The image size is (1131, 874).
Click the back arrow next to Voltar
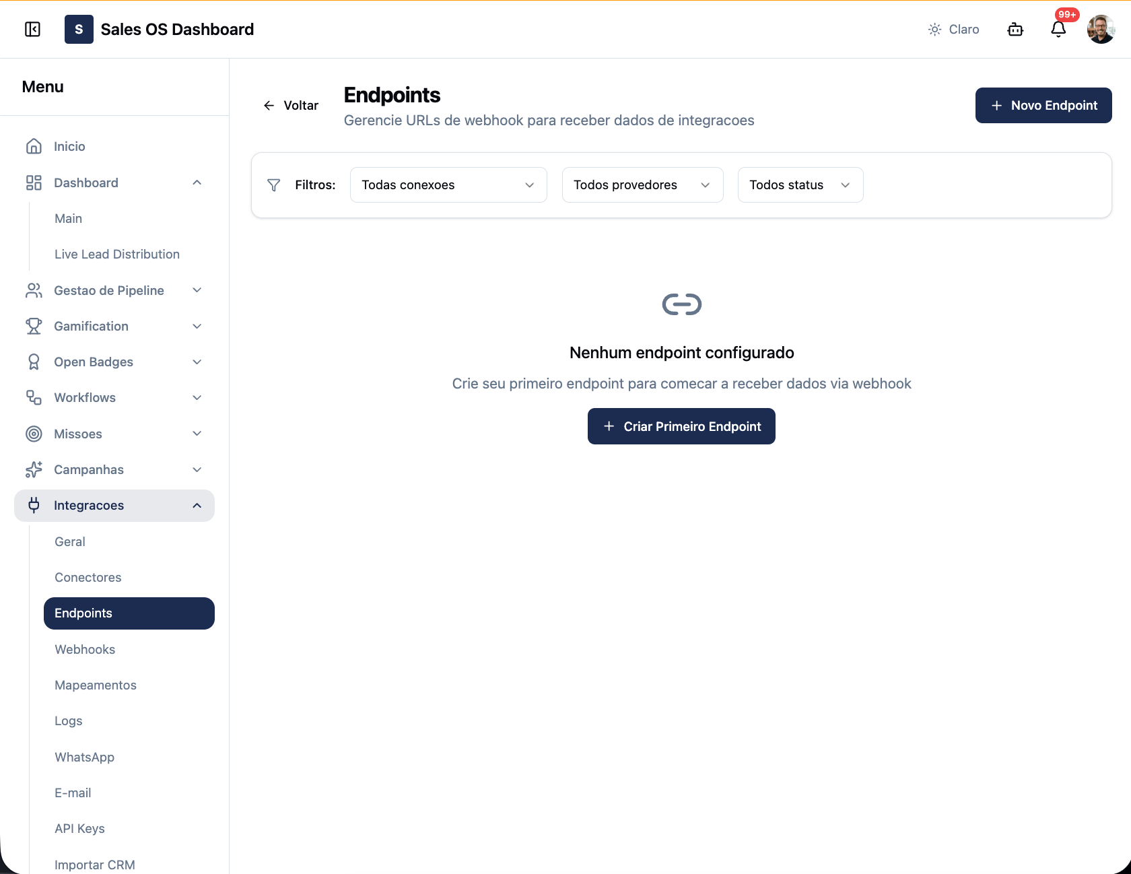pos(269,105)
